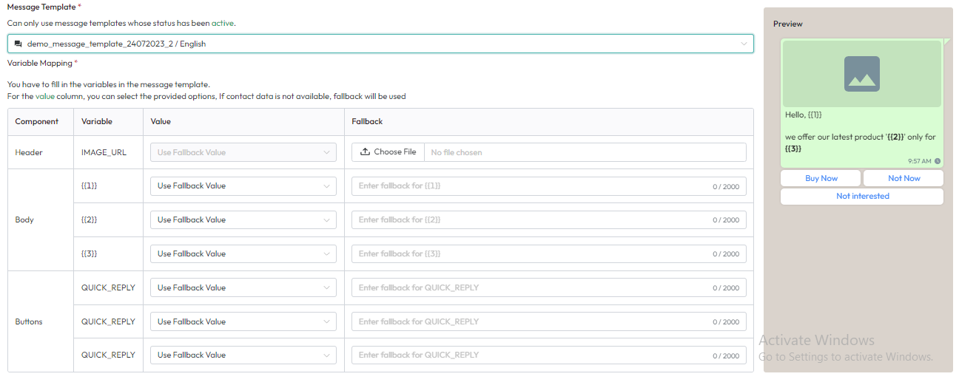Click the upload icon beside Choose File
Viewport: 959px width, 385px height.
click(365, 152)
